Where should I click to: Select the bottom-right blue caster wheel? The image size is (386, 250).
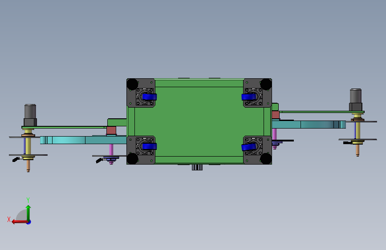(249, 147)
